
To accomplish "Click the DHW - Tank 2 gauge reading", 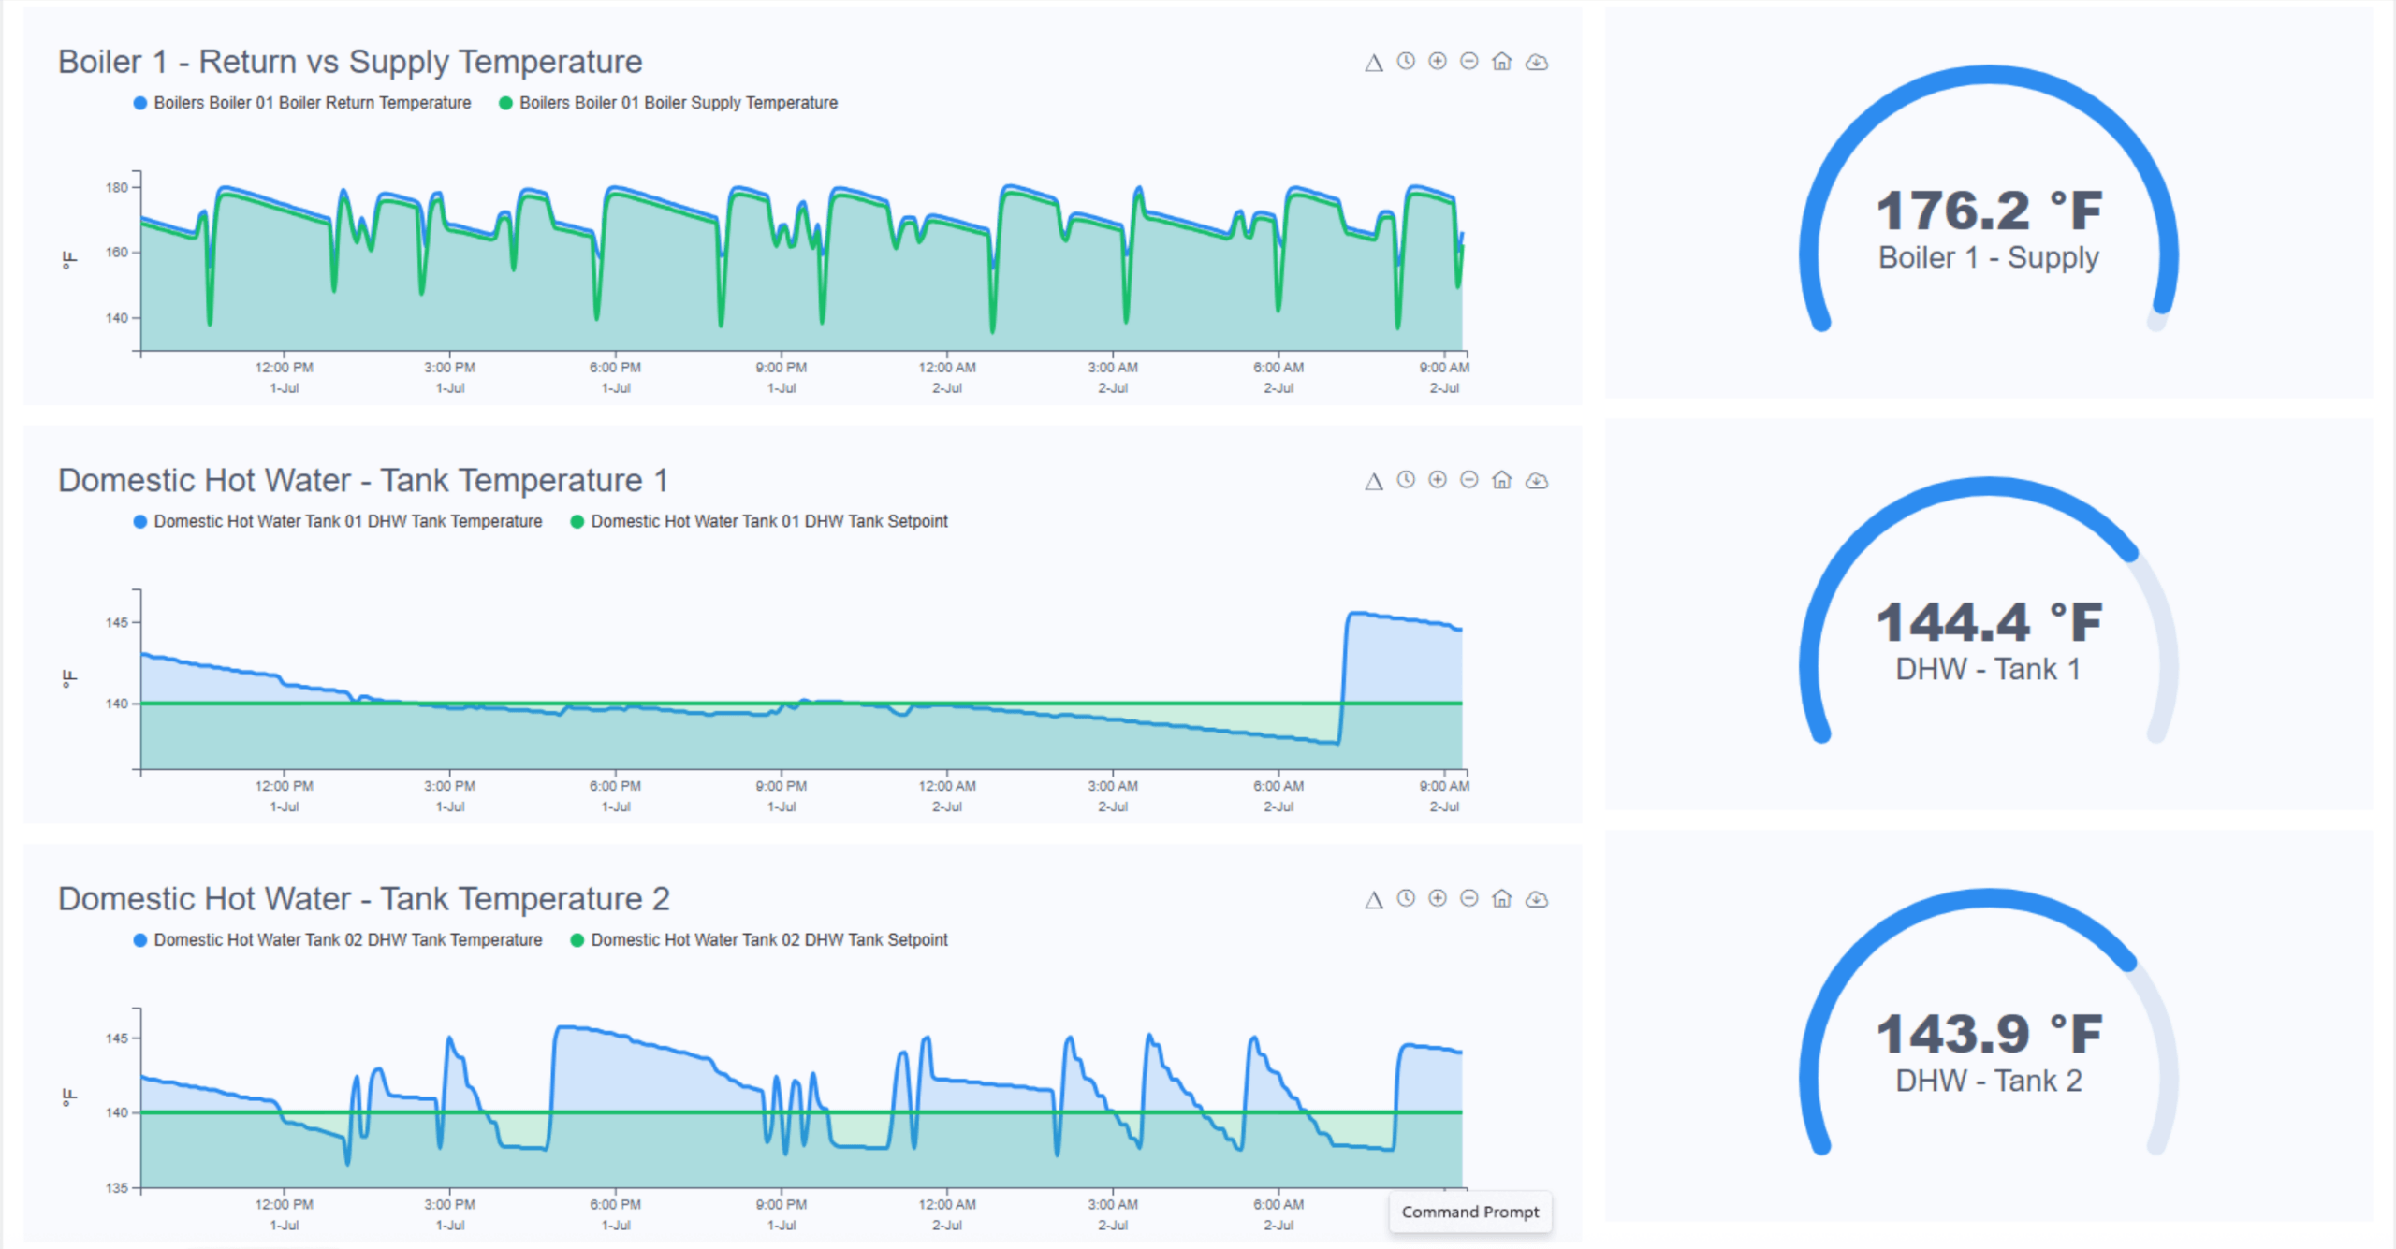I will pos(1988,1035).
